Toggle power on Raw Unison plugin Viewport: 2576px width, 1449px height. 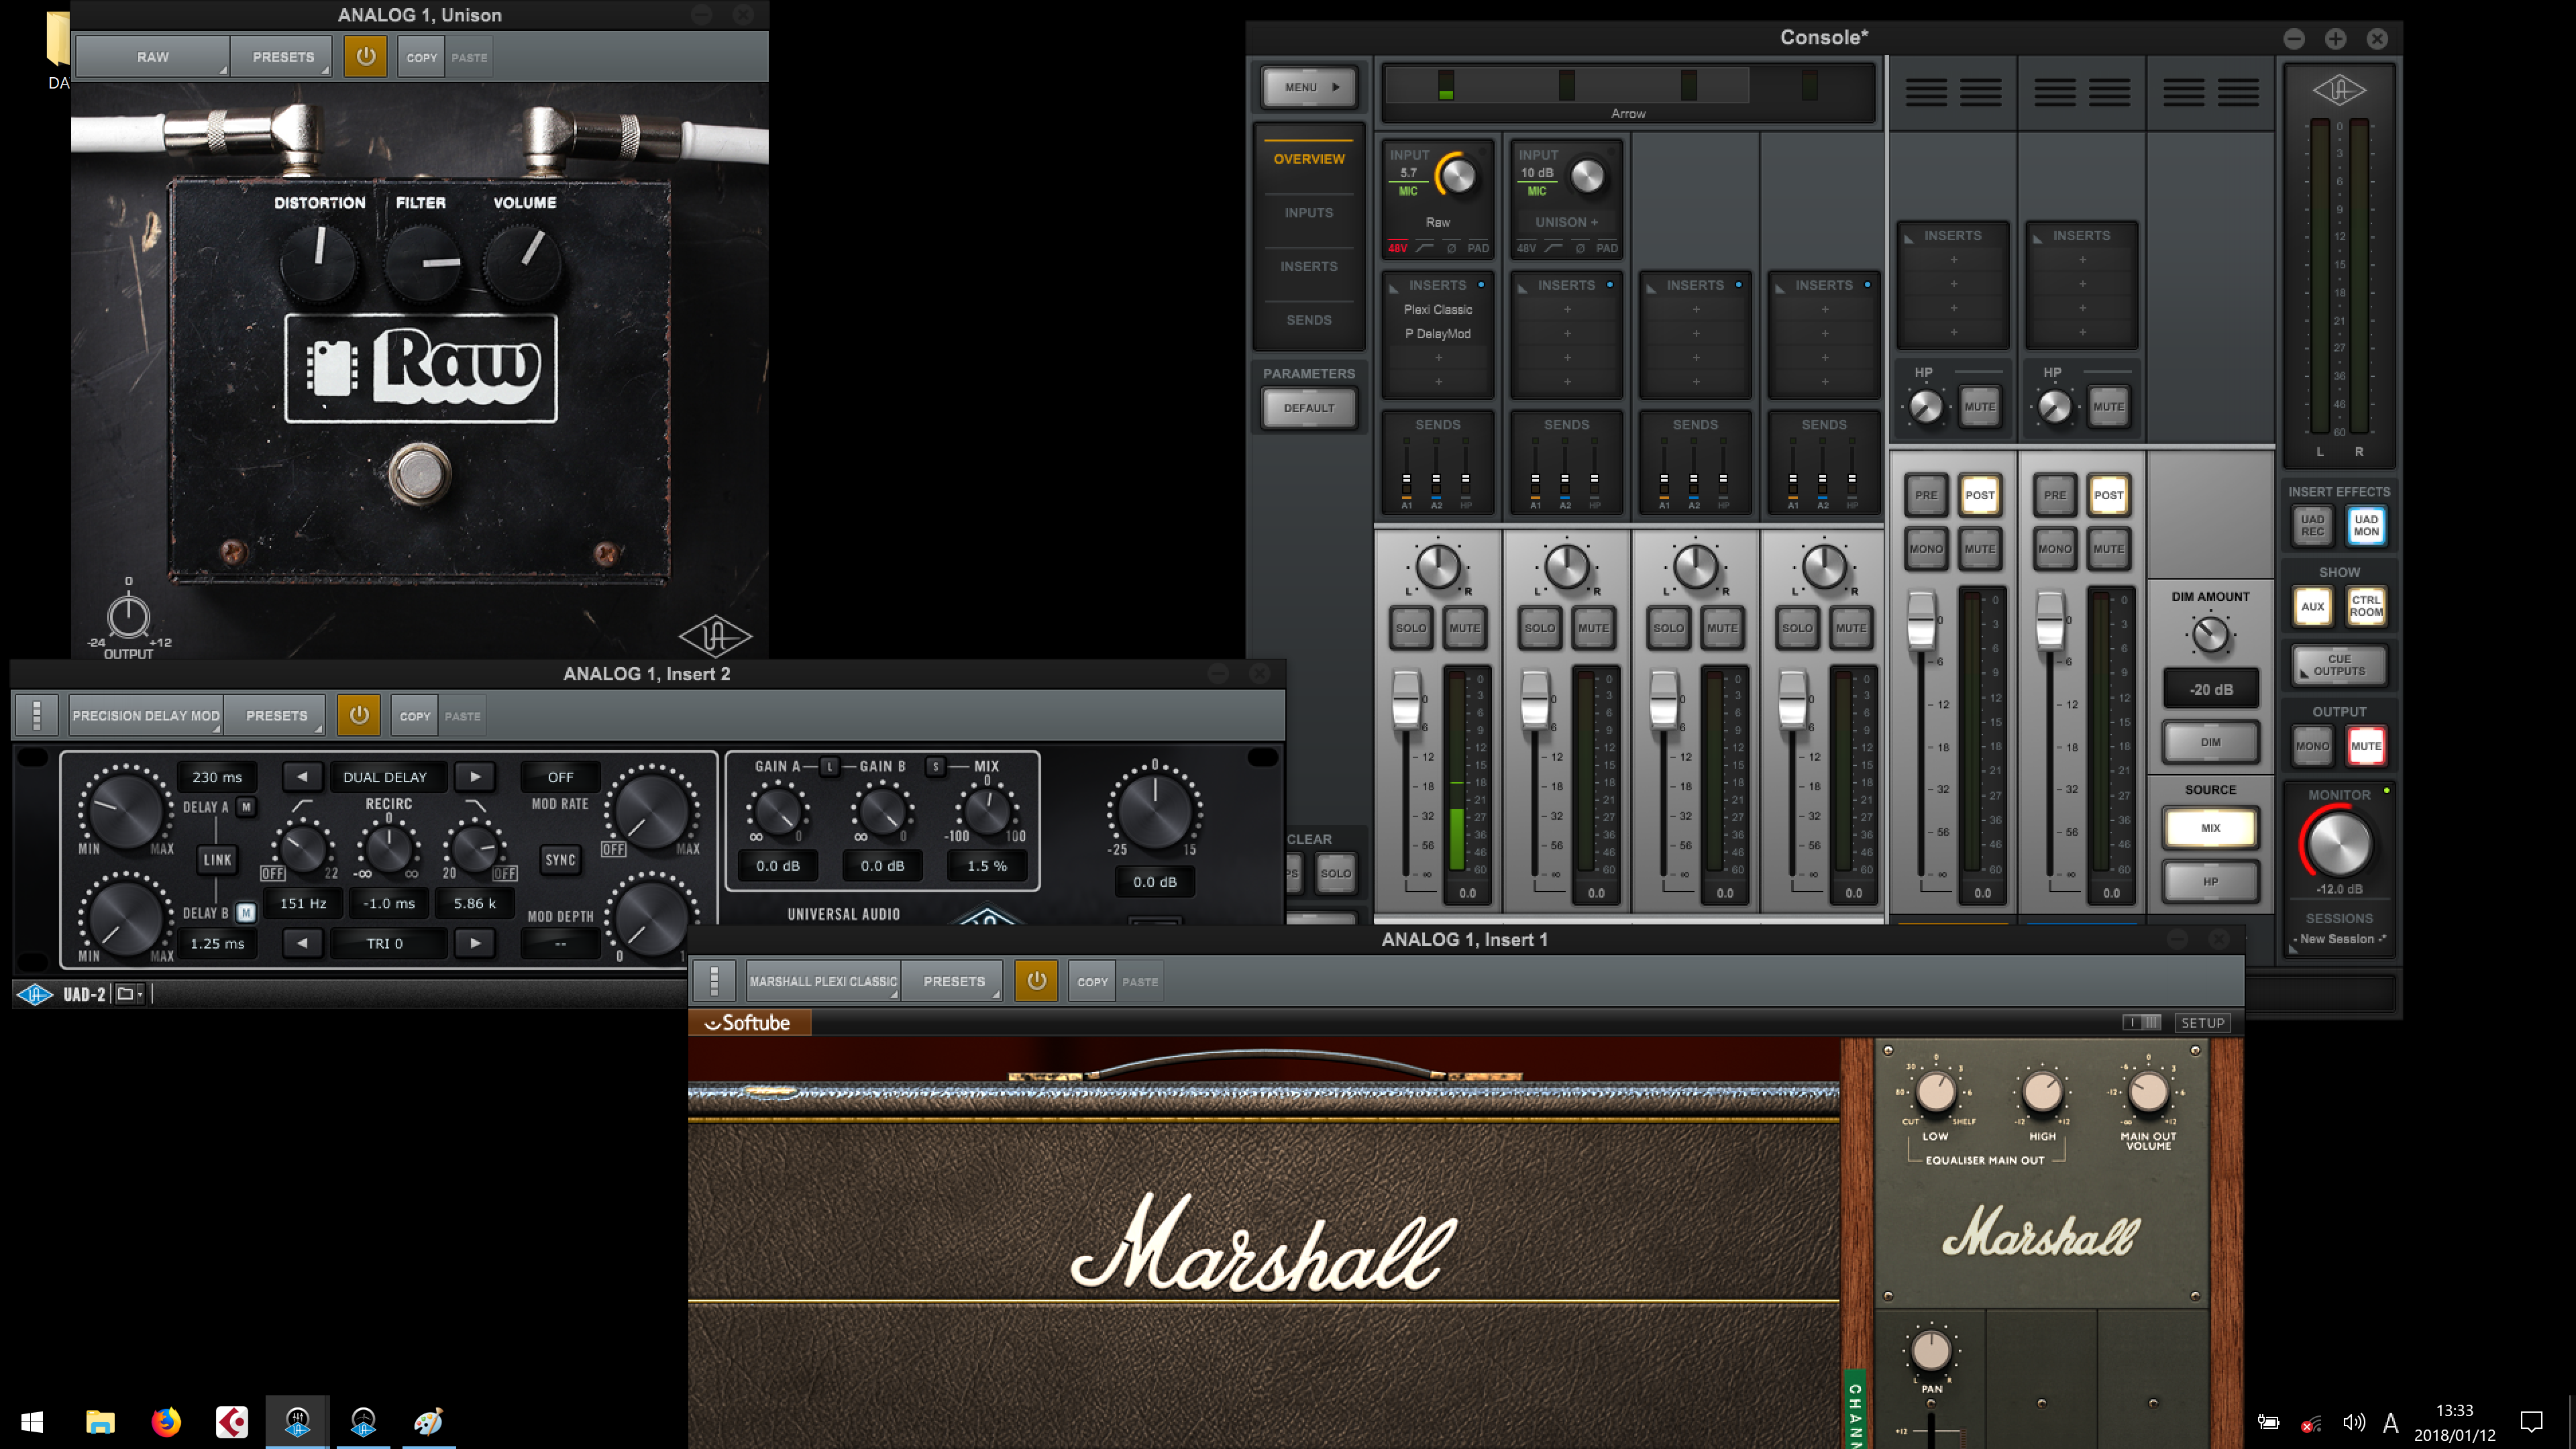[365, 57]
